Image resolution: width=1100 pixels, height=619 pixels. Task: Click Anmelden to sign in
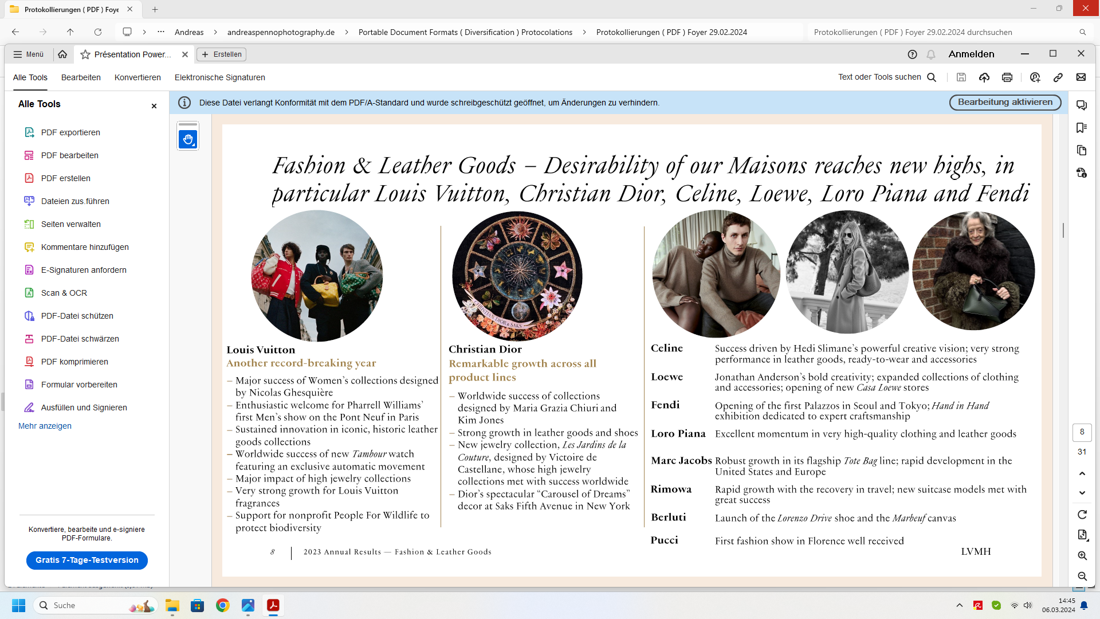click(972, 54)
